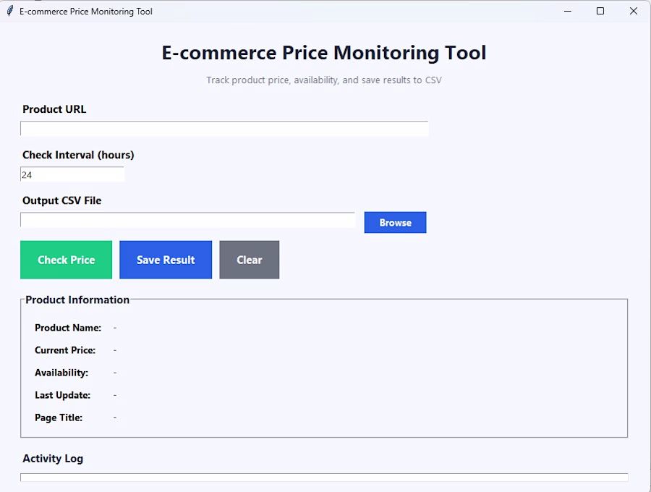Image resolution: width=651 pixels, height=492 pixels.
Task: Click the Product Information group header
Action: 77,300
